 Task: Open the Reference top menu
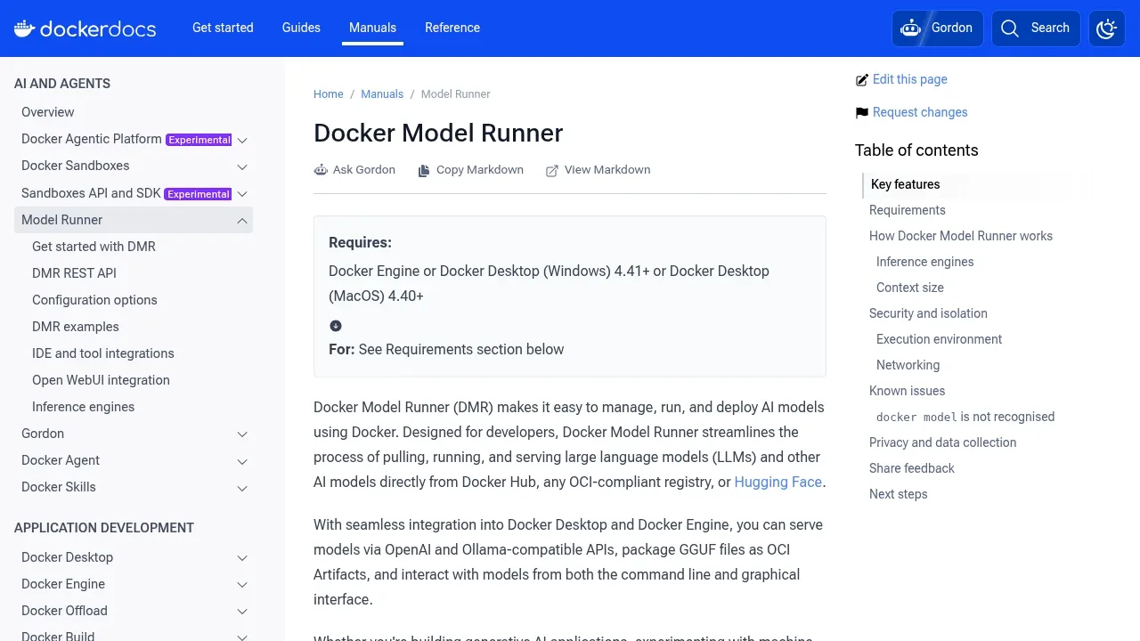click(452, 28)
